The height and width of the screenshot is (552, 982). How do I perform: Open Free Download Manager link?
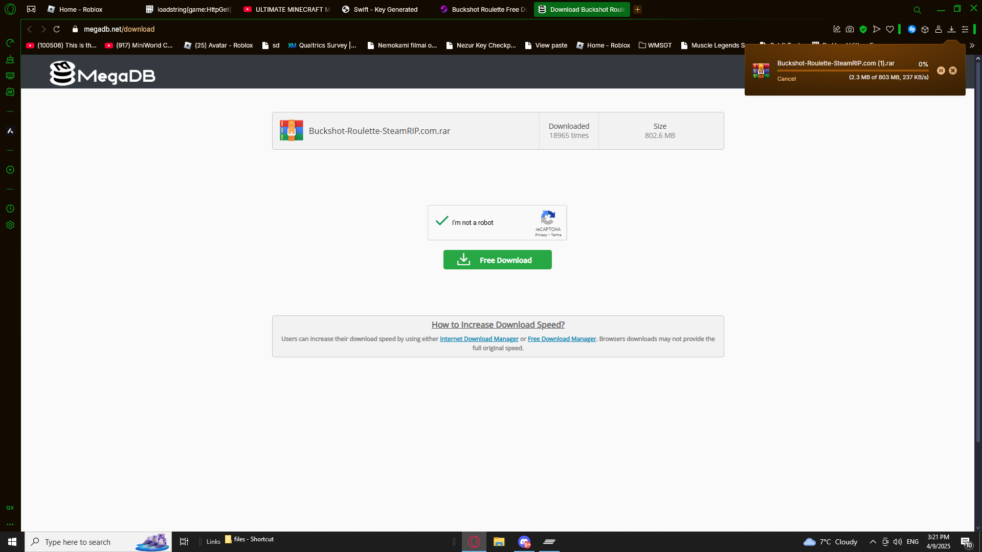(x=562, y=339)
